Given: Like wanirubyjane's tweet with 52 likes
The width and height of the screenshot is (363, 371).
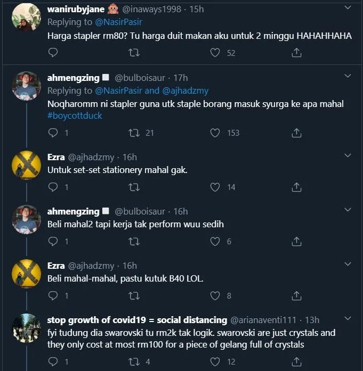Looking at the screenshot, I should pyautogui.click(x=215, y=53).
